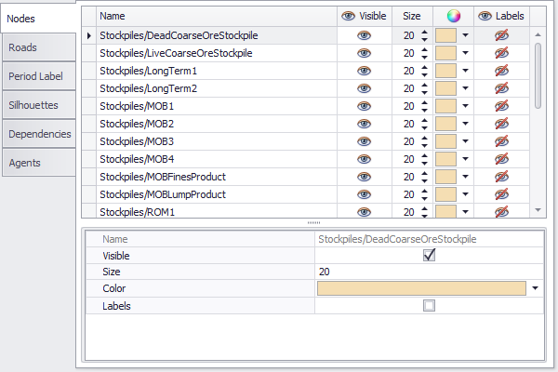Select the Agents tab
This screenshot has width=558, height=372.
point(39,163)
